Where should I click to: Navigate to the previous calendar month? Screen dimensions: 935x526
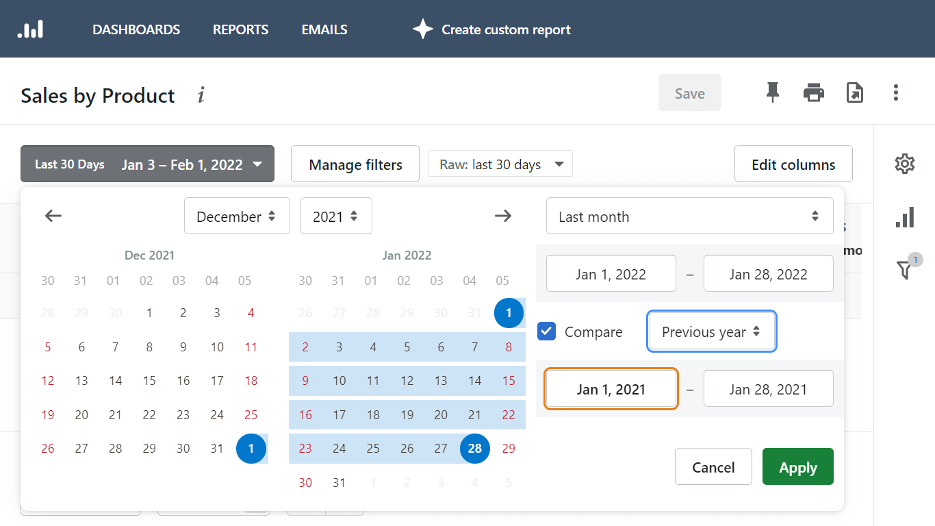[53, 216]
